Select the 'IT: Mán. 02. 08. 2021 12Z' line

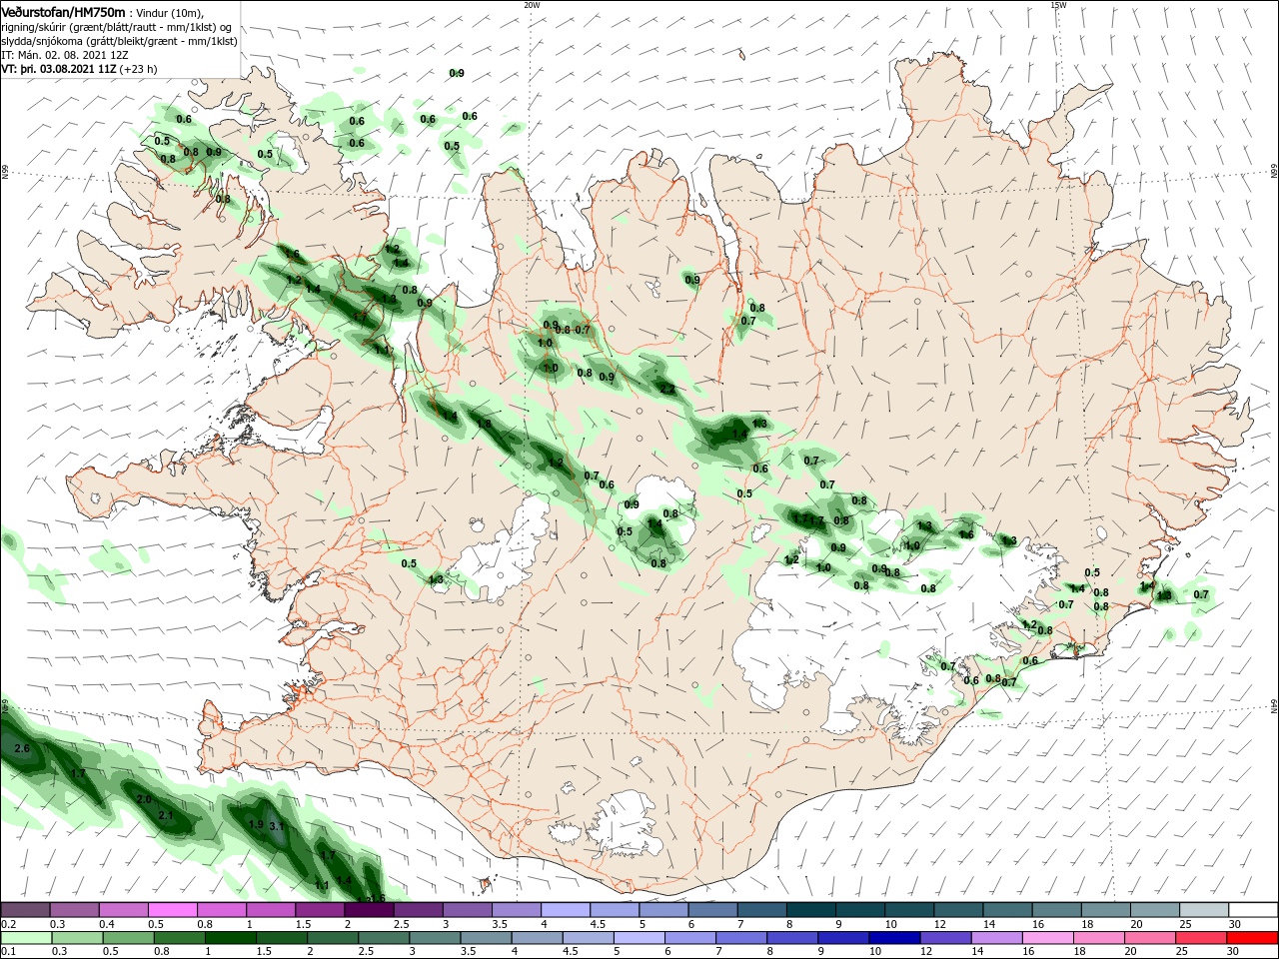66,55
